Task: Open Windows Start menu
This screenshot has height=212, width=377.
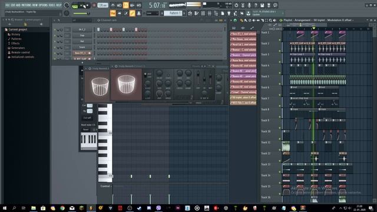Action: coord(5,208)
